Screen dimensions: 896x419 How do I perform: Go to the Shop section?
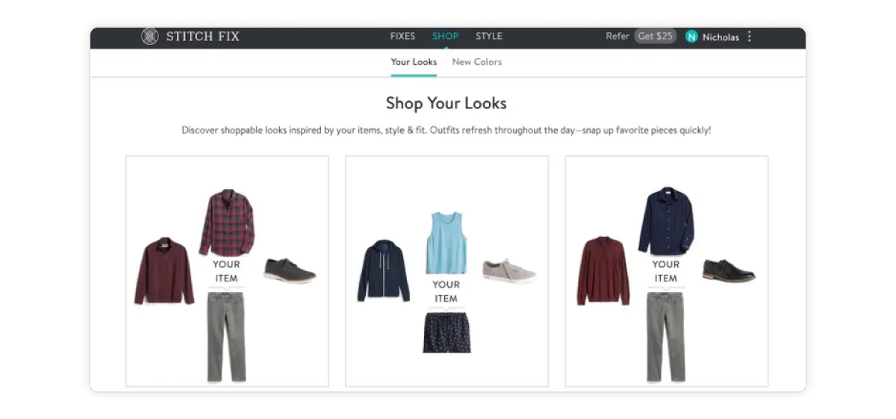coord(445,36)
